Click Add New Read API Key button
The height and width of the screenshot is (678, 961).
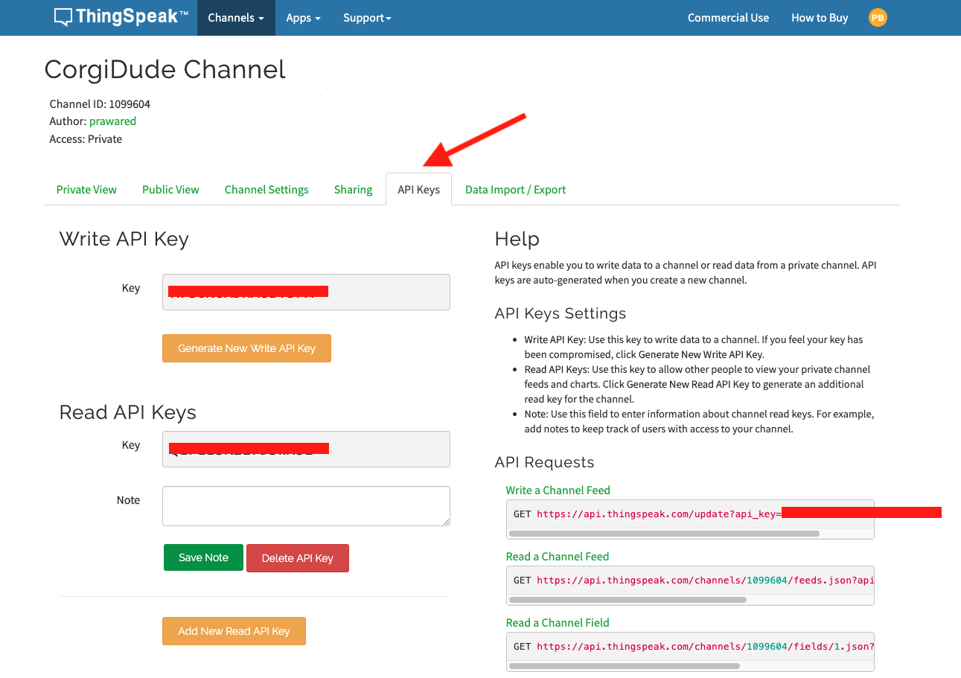[234, 631]
